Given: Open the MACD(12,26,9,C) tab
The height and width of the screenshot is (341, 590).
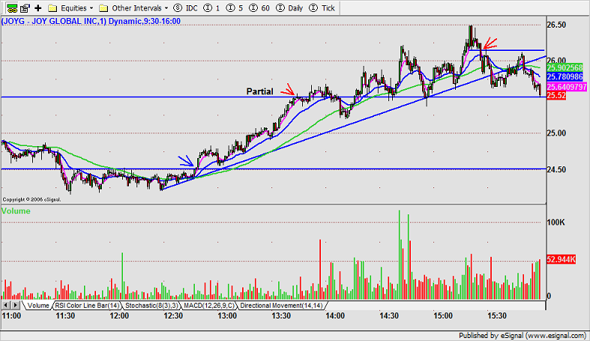Looking at the screenshot, I should [x=209, y=305].
